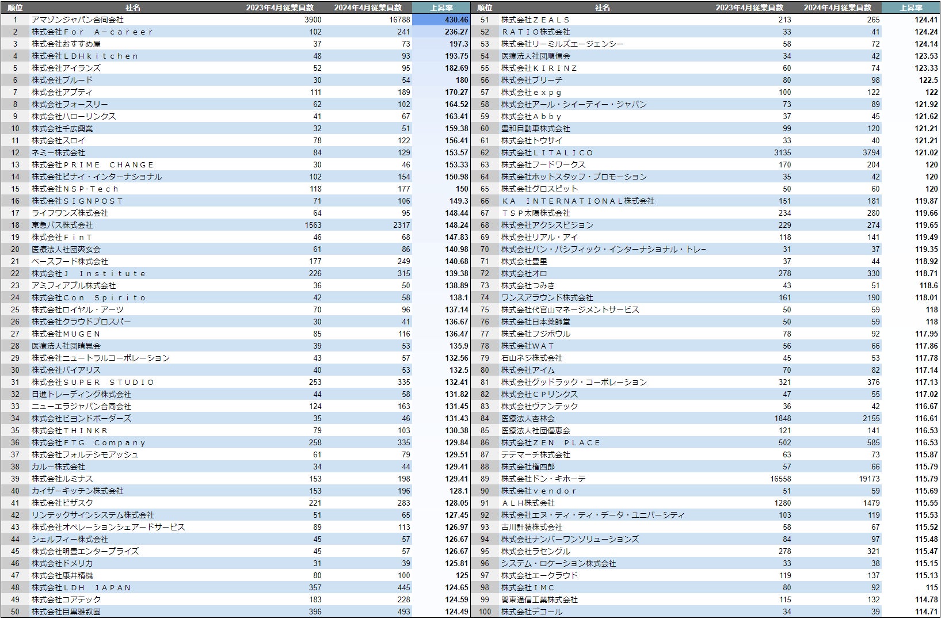Click the employee count 16788

[x=399, y=20]
